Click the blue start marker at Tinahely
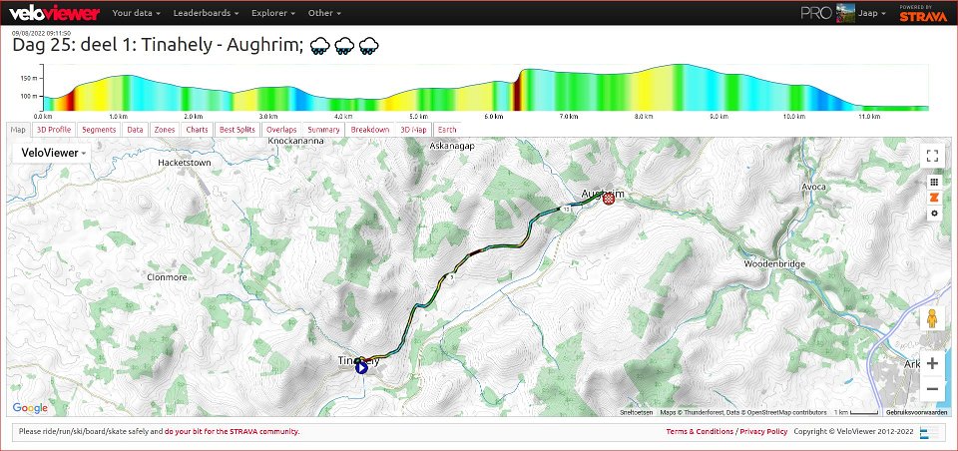This screenshot has width=958, height=451. point(362,367)
